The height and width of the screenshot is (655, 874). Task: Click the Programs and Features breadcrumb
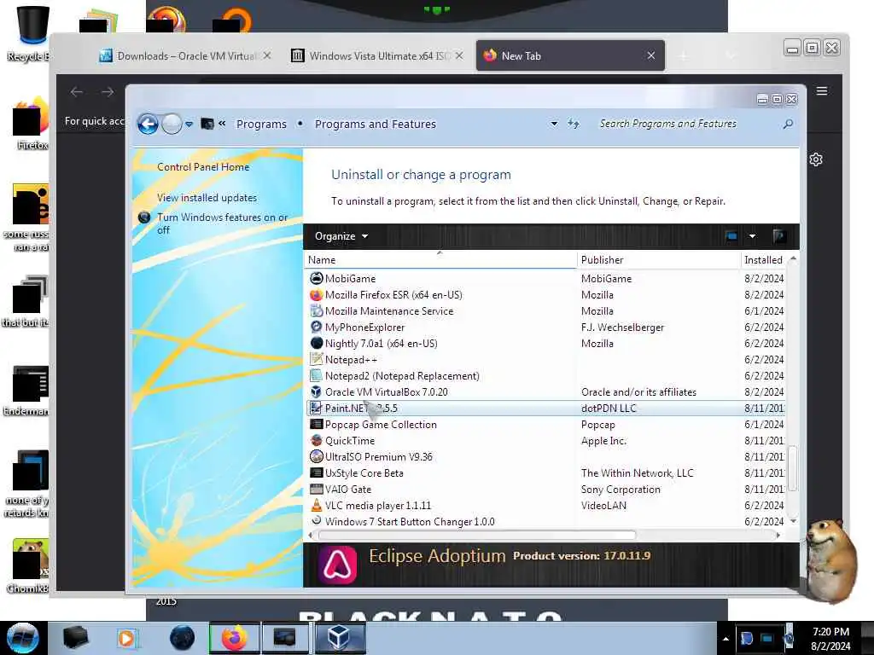click(x=376, y=124)
